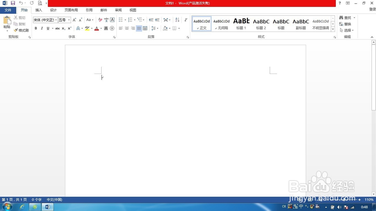Open numbering list dropdown
This screenshot has height=211, width=376.
pos(135,20)
